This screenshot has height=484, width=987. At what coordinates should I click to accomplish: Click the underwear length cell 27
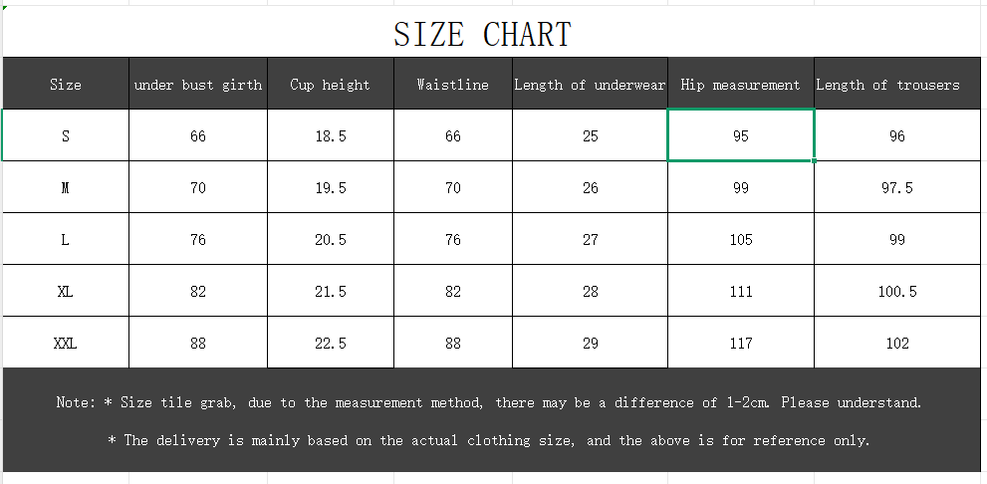(590, 239)
